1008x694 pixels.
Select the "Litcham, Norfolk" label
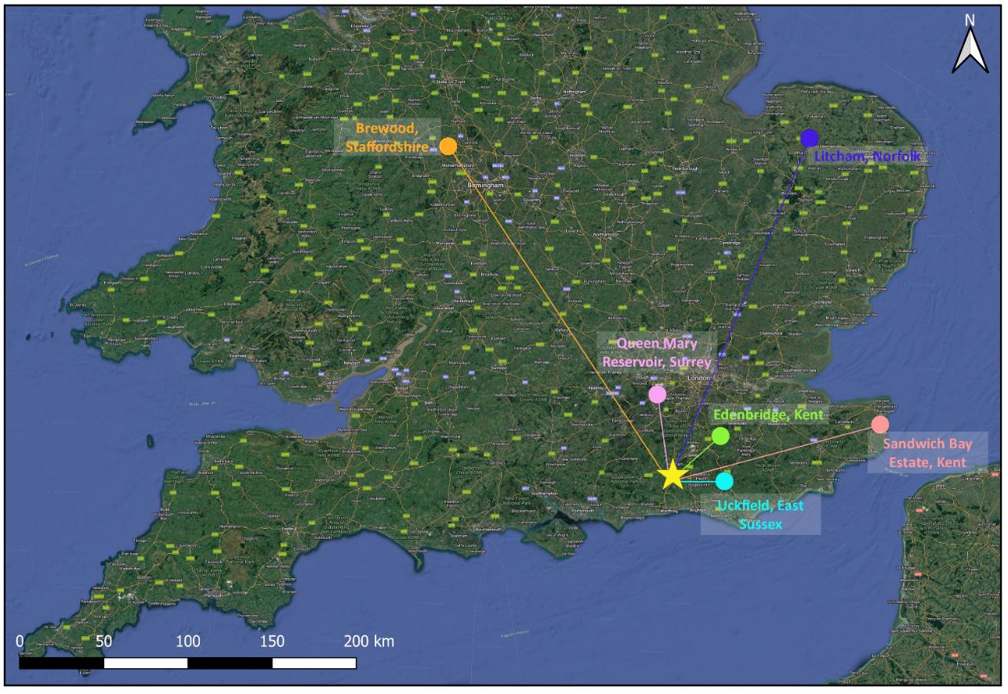pyautogui.click(x=868, y=157)
